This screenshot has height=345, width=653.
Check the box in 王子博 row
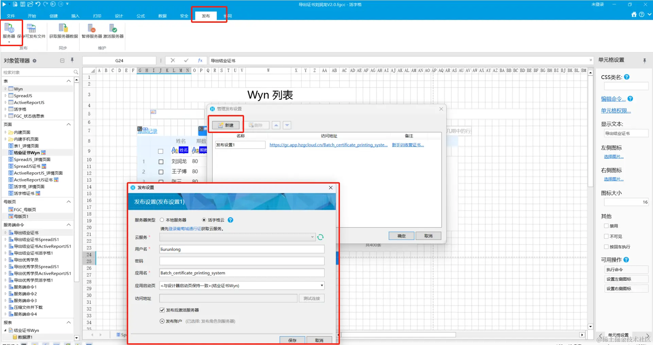point(161,172)
